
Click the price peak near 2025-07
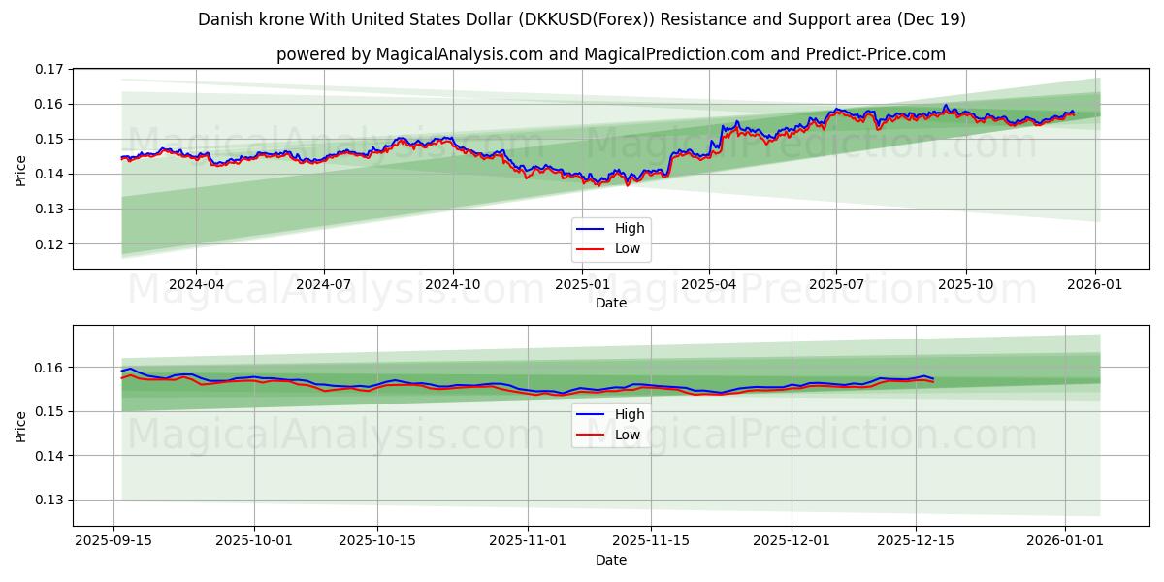[836, 110]
